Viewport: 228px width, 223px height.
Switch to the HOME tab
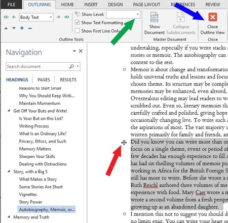67,5
